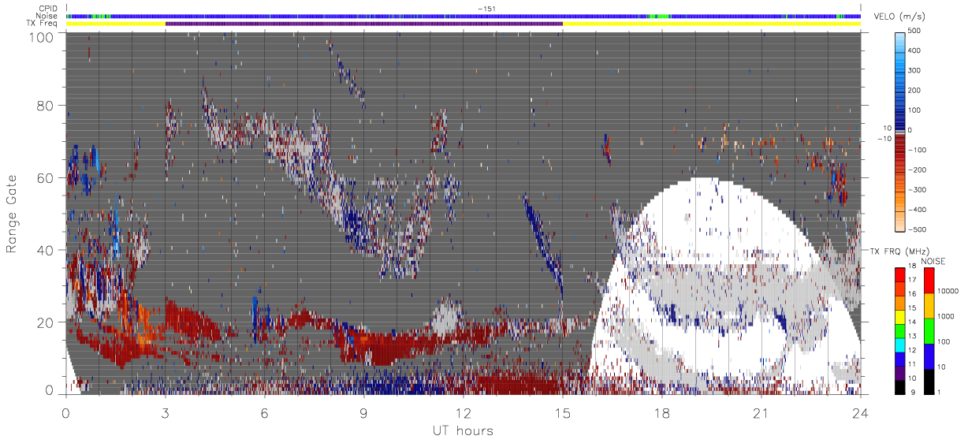Viewport: 968px width, 447px height.
Task: Click the light-blue top of velocity colorbar
Action: tap(899, 43)
